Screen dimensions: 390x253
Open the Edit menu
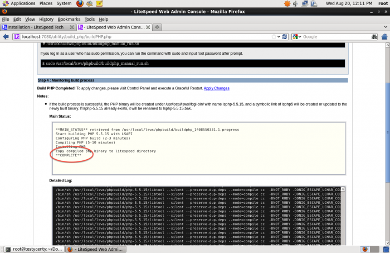[x=17, y=19]
